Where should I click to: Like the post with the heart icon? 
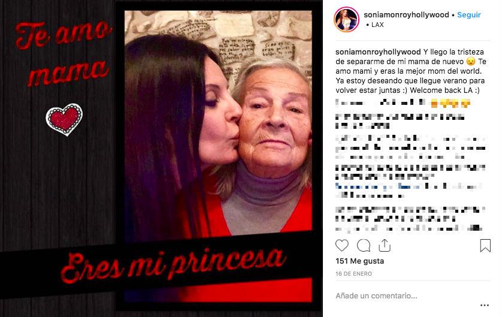tap(341, 246)
